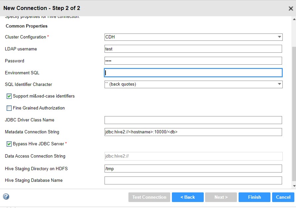
Task: Click the Cluster Configuration label
Action: click(26, 37)
